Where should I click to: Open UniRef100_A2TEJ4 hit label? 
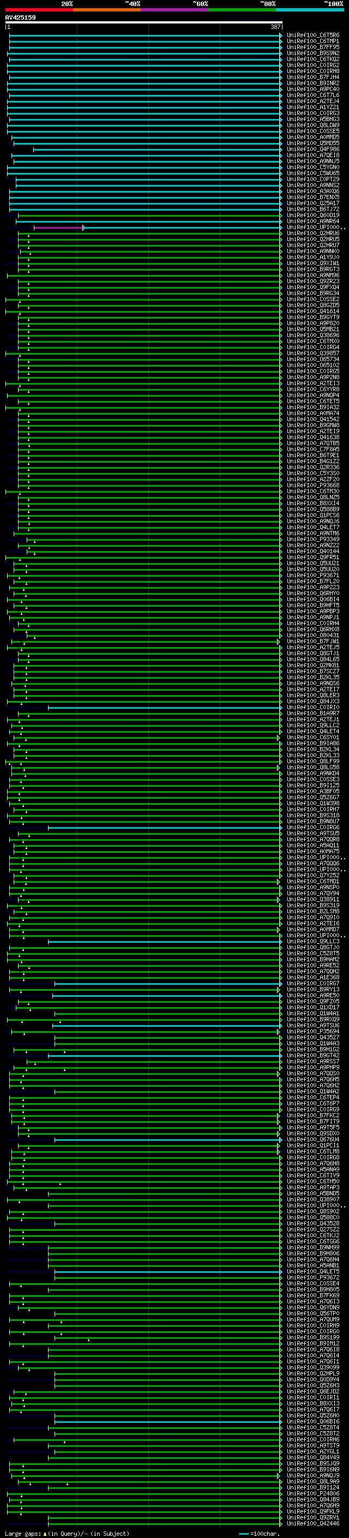pos(313,101)
